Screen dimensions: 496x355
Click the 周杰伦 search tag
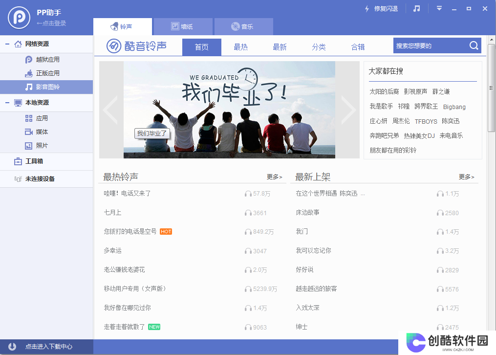pos(401,121)
